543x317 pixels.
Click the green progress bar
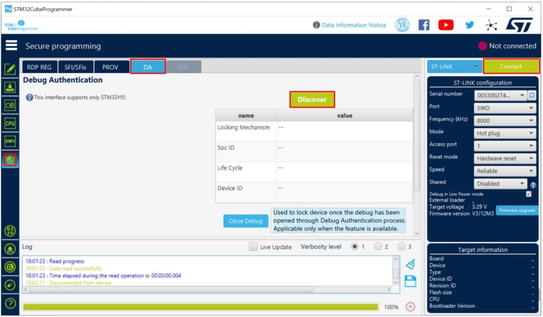tap(200, 307)
